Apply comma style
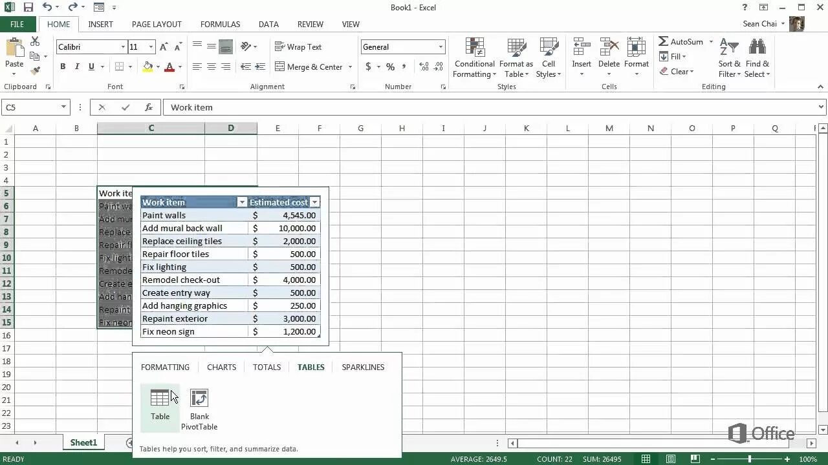Screen dimensions: 828x465 click(x=404, y=67)
